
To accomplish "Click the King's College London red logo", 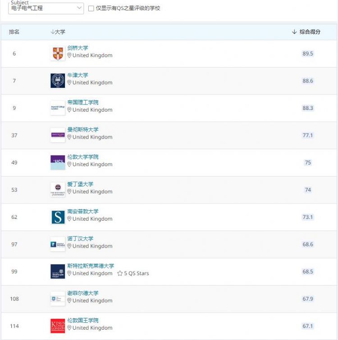I will [x=58, y=326].
